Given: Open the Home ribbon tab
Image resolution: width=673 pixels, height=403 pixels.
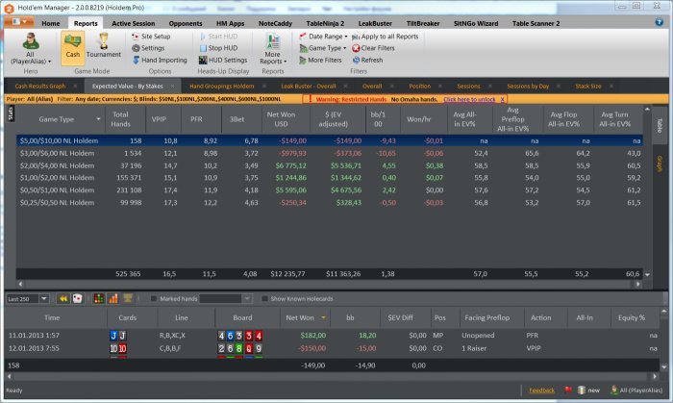Looking at the screenshot, I should click(51, 23).
